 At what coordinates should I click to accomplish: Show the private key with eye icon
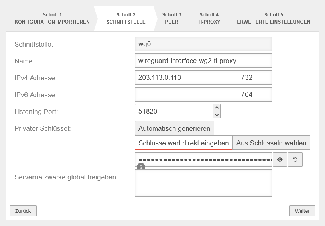[x=280, y=159]
